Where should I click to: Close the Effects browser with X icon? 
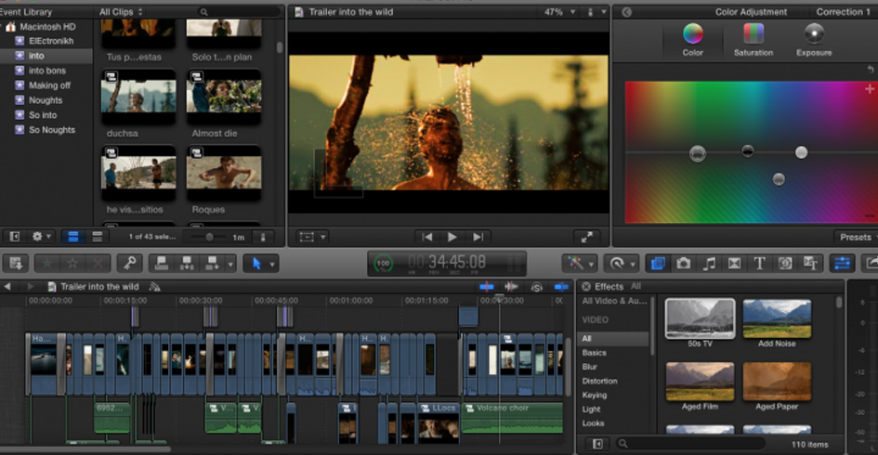click(x=586, y=287)
